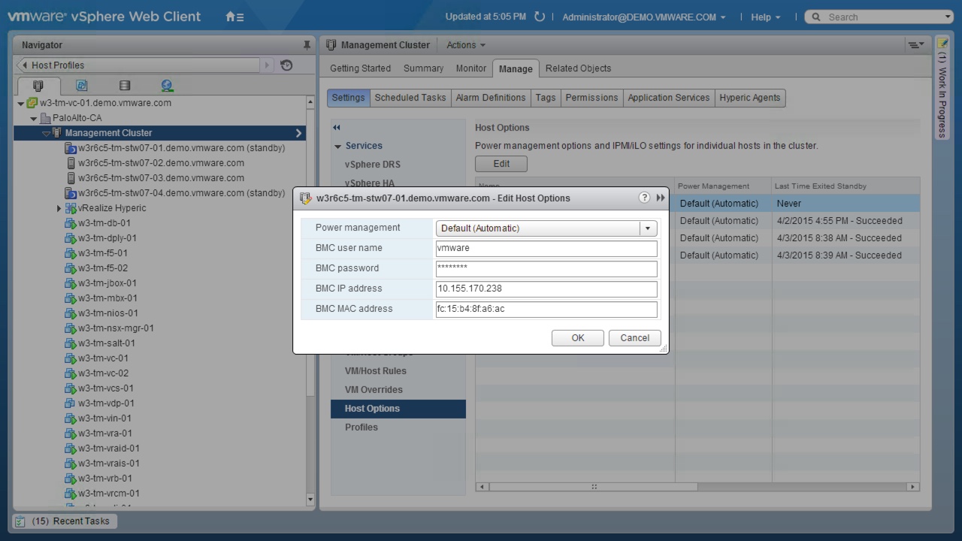Image resolution: width=962 pixels, height=541 pixels.
Task: Select the Storage inventory tab icon
Action: pyautogui.click(x=125, y=86)
